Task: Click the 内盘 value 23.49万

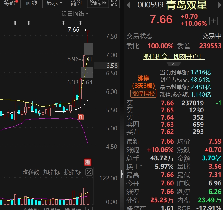Action: coord(210,200)
